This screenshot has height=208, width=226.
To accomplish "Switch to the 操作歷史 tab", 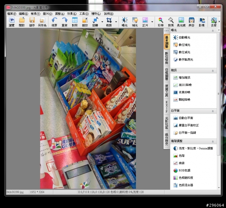I will pos(167,139).
